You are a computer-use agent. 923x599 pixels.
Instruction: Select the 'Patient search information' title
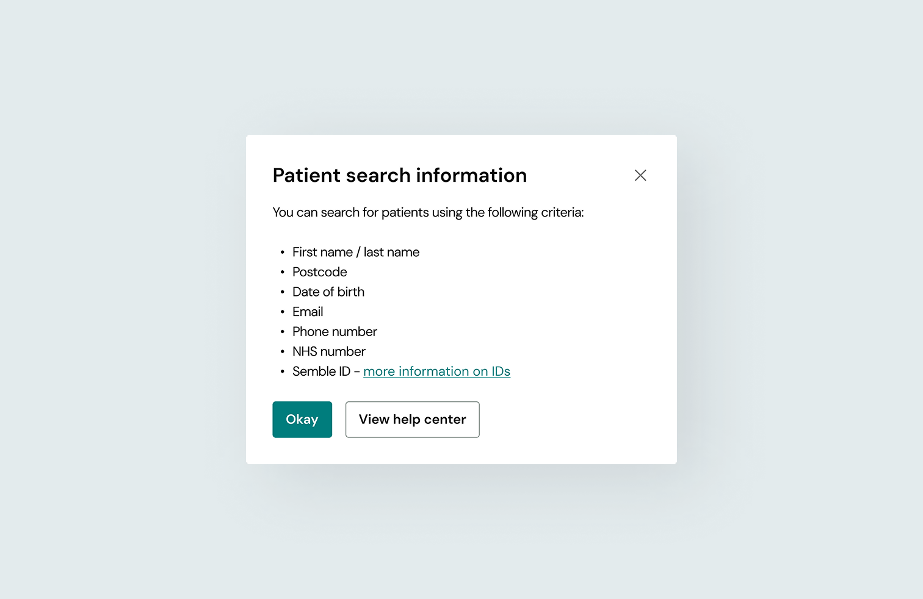(400, 175)
